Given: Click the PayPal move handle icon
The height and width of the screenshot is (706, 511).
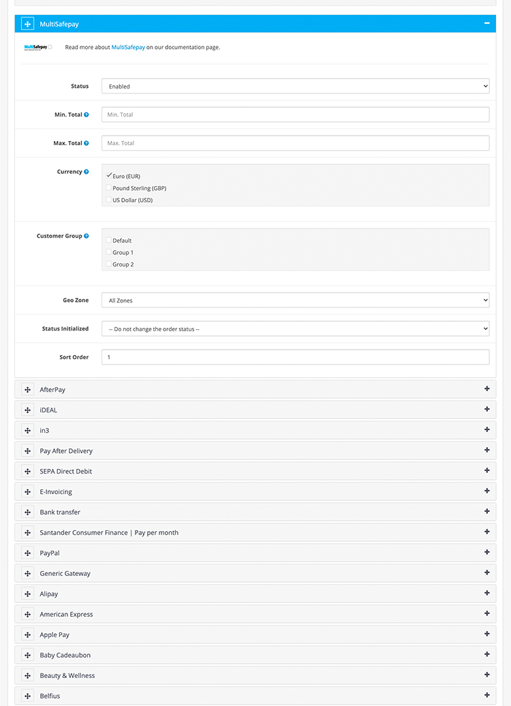Looking at the screenshot, I should click(x=27, y=553).
